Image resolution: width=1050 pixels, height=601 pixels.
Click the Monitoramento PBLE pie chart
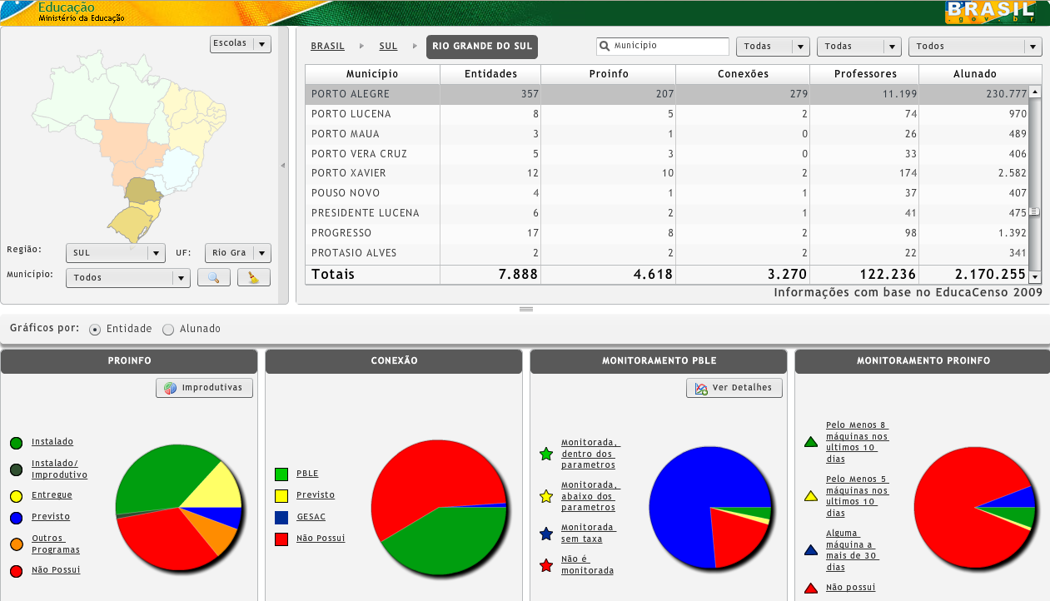pyautogui.click(x=711, y=508)
